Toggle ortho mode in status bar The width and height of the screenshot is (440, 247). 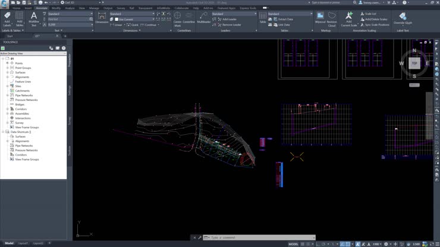pyautogui.click(x=318, y=244)
